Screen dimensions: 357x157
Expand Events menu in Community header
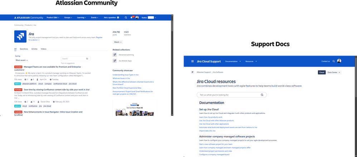(x=94, y=17)
